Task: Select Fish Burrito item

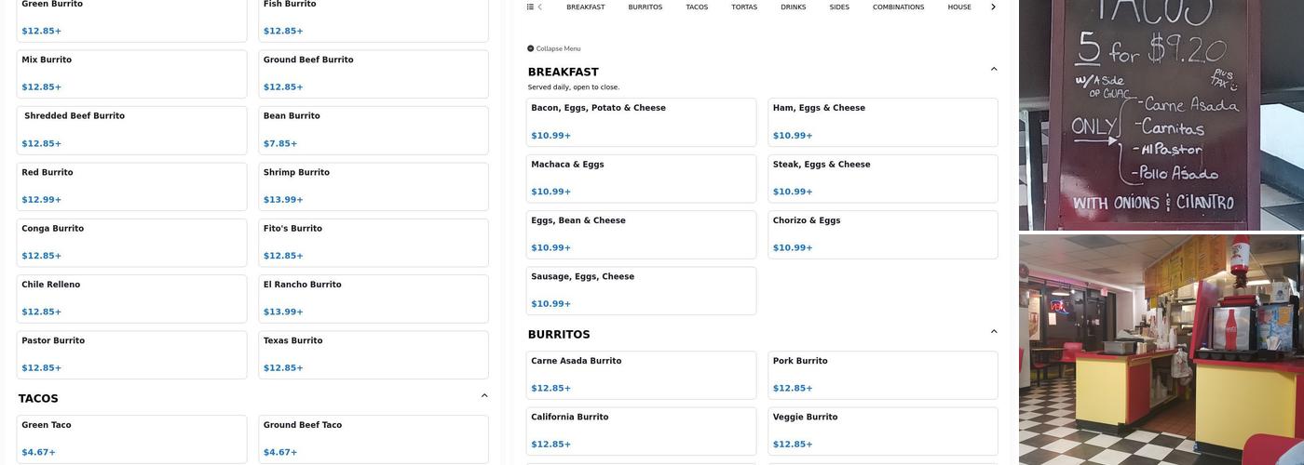Action: tap(374, 19)
